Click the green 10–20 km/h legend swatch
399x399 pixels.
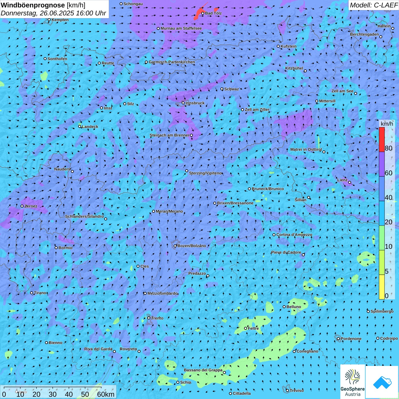(x=382, y=238)
